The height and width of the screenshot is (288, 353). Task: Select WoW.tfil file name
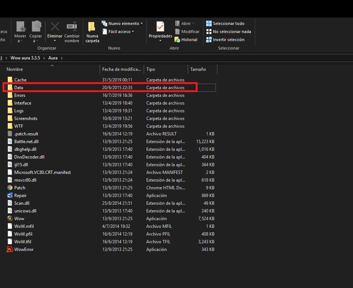click(x=23, y=241)
